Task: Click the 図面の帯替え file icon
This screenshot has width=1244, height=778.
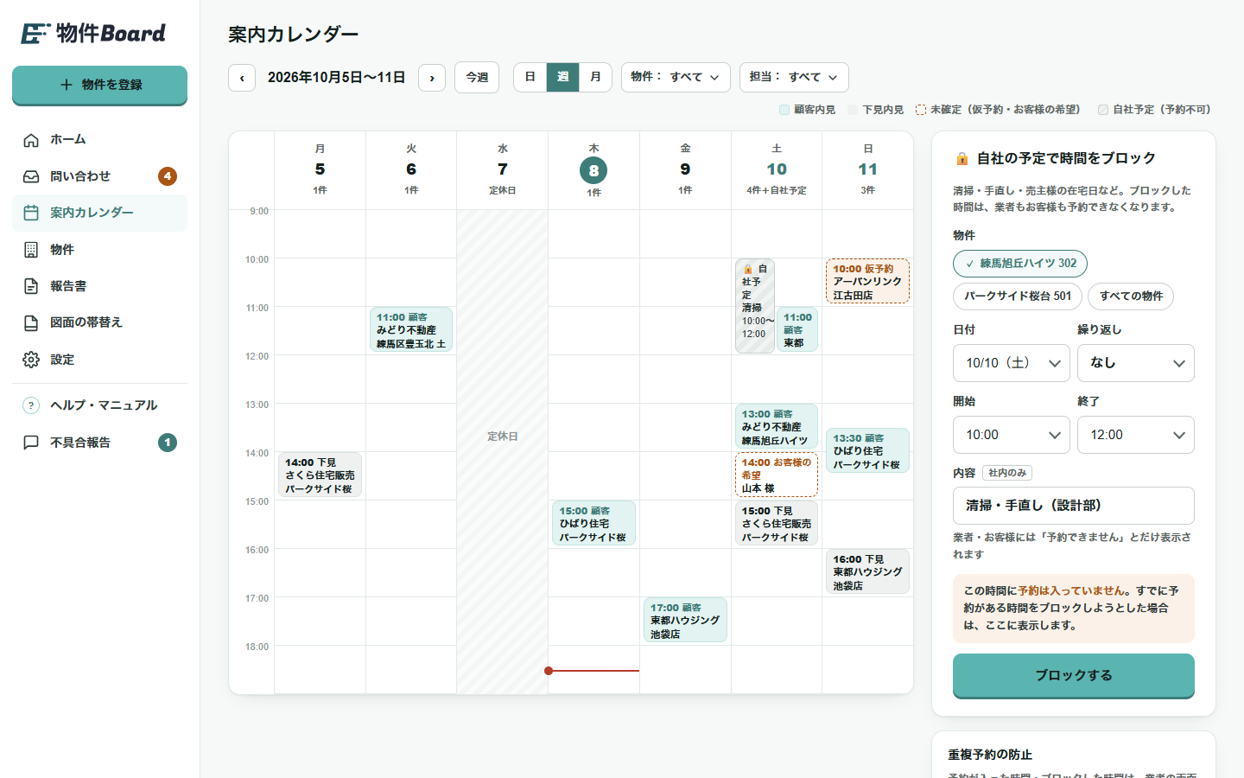Action: [31, 322]
